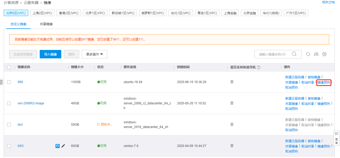The image size is (340, 158).
Task: Open the column settings gear
Action: [x=324, y=54]
